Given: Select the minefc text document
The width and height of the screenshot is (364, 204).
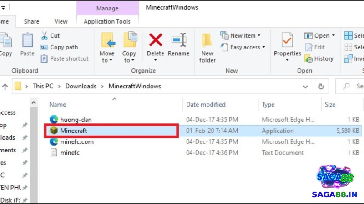Looking at the screenshot, I should point(70,153).
